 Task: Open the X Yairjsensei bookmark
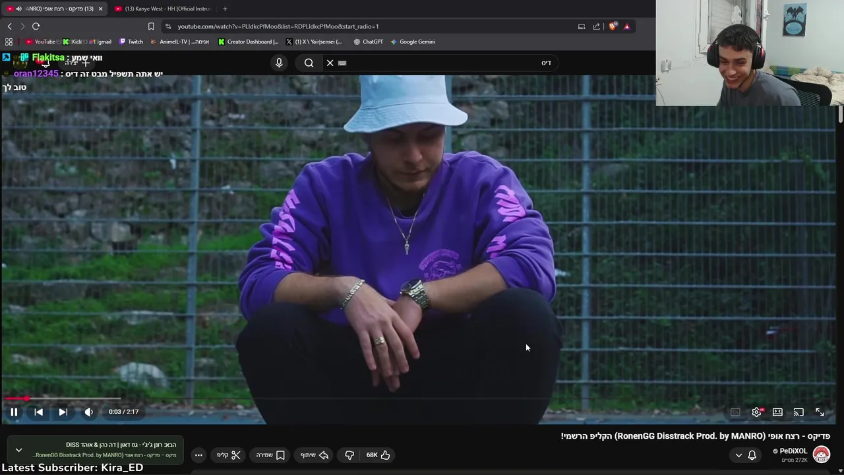[314, 42]
